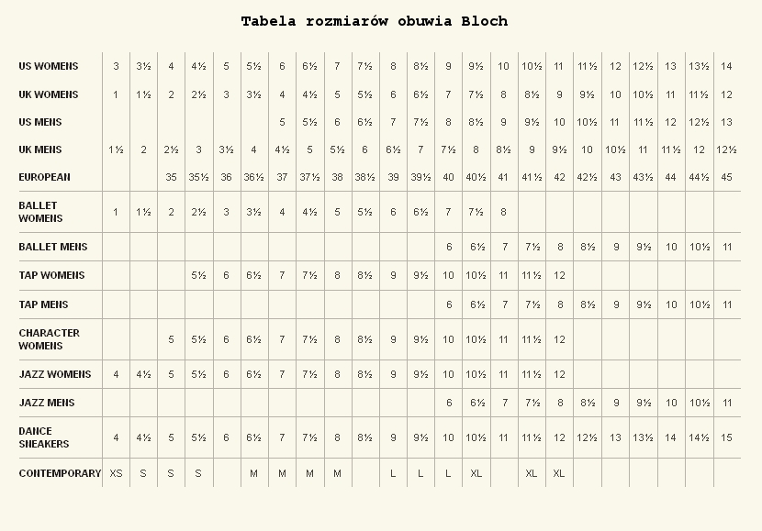Select European size 35 cell

[171, 177]
